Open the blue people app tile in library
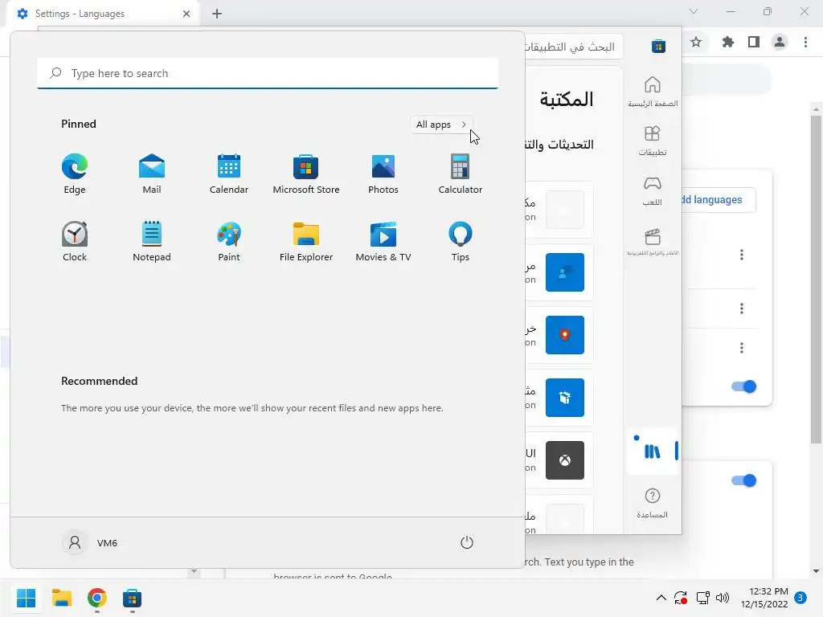823x617 pixels. [x=565, y=272]
